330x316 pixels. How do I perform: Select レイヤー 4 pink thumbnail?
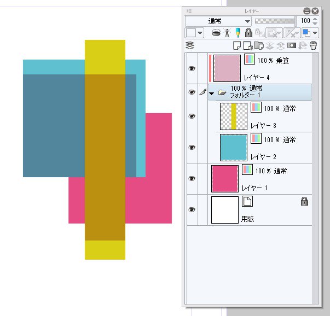click(227, 68)
